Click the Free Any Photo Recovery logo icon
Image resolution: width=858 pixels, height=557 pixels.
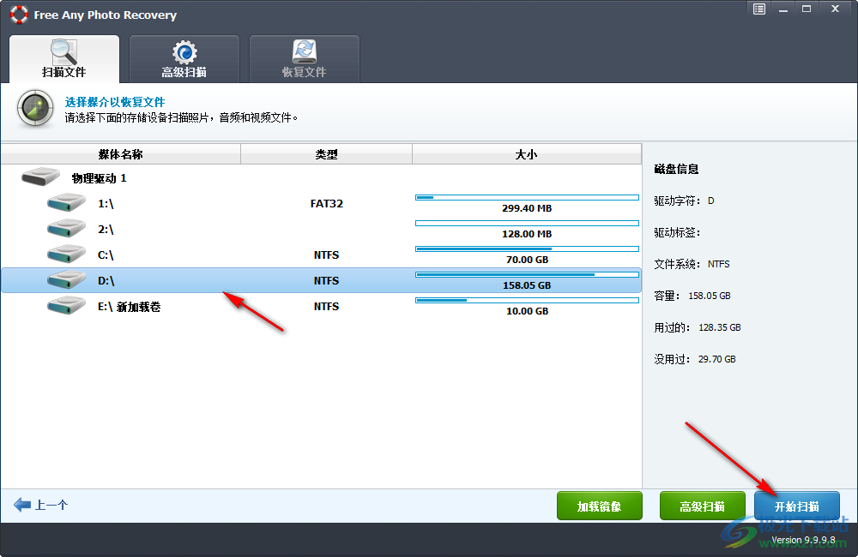coord(19,15)
